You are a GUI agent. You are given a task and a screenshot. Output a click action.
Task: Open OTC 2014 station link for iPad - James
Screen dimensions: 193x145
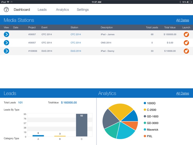(76, 35)
